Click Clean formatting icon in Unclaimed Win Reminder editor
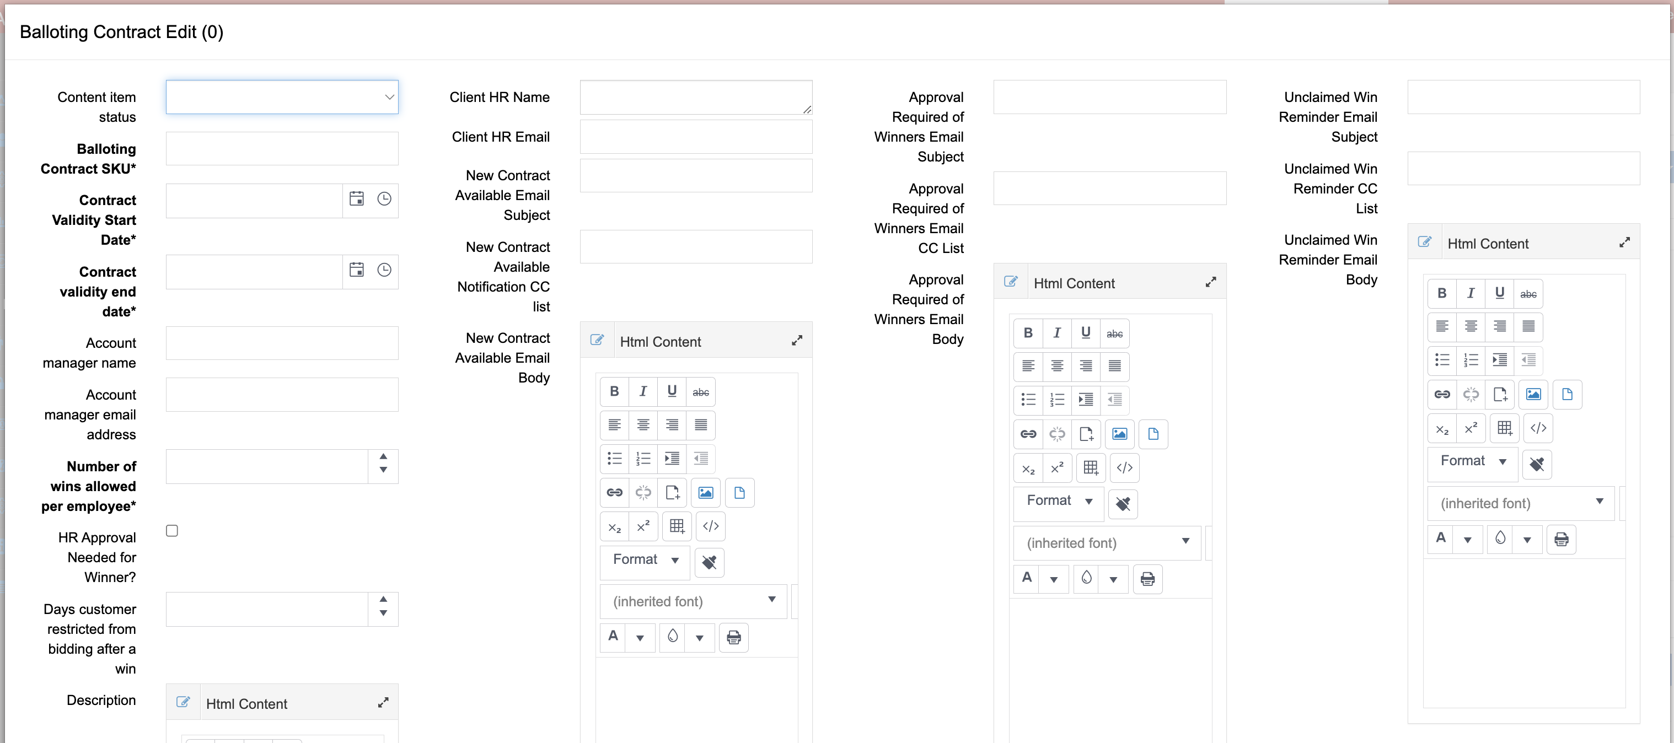The height and width of the screenshot is (743, 1674). click(x=1536, y=464)
